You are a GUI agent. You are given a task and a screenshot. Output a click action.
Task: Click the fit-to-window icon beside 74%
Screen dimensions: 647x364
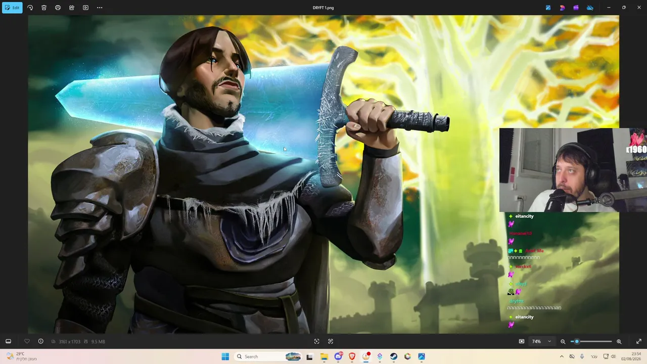tap(522, 341)
